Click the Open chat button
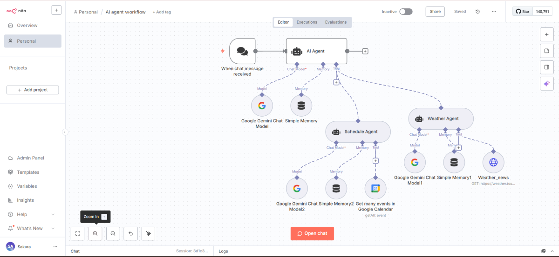The width and height of the screenshot is (559, 257). (312, 233)
